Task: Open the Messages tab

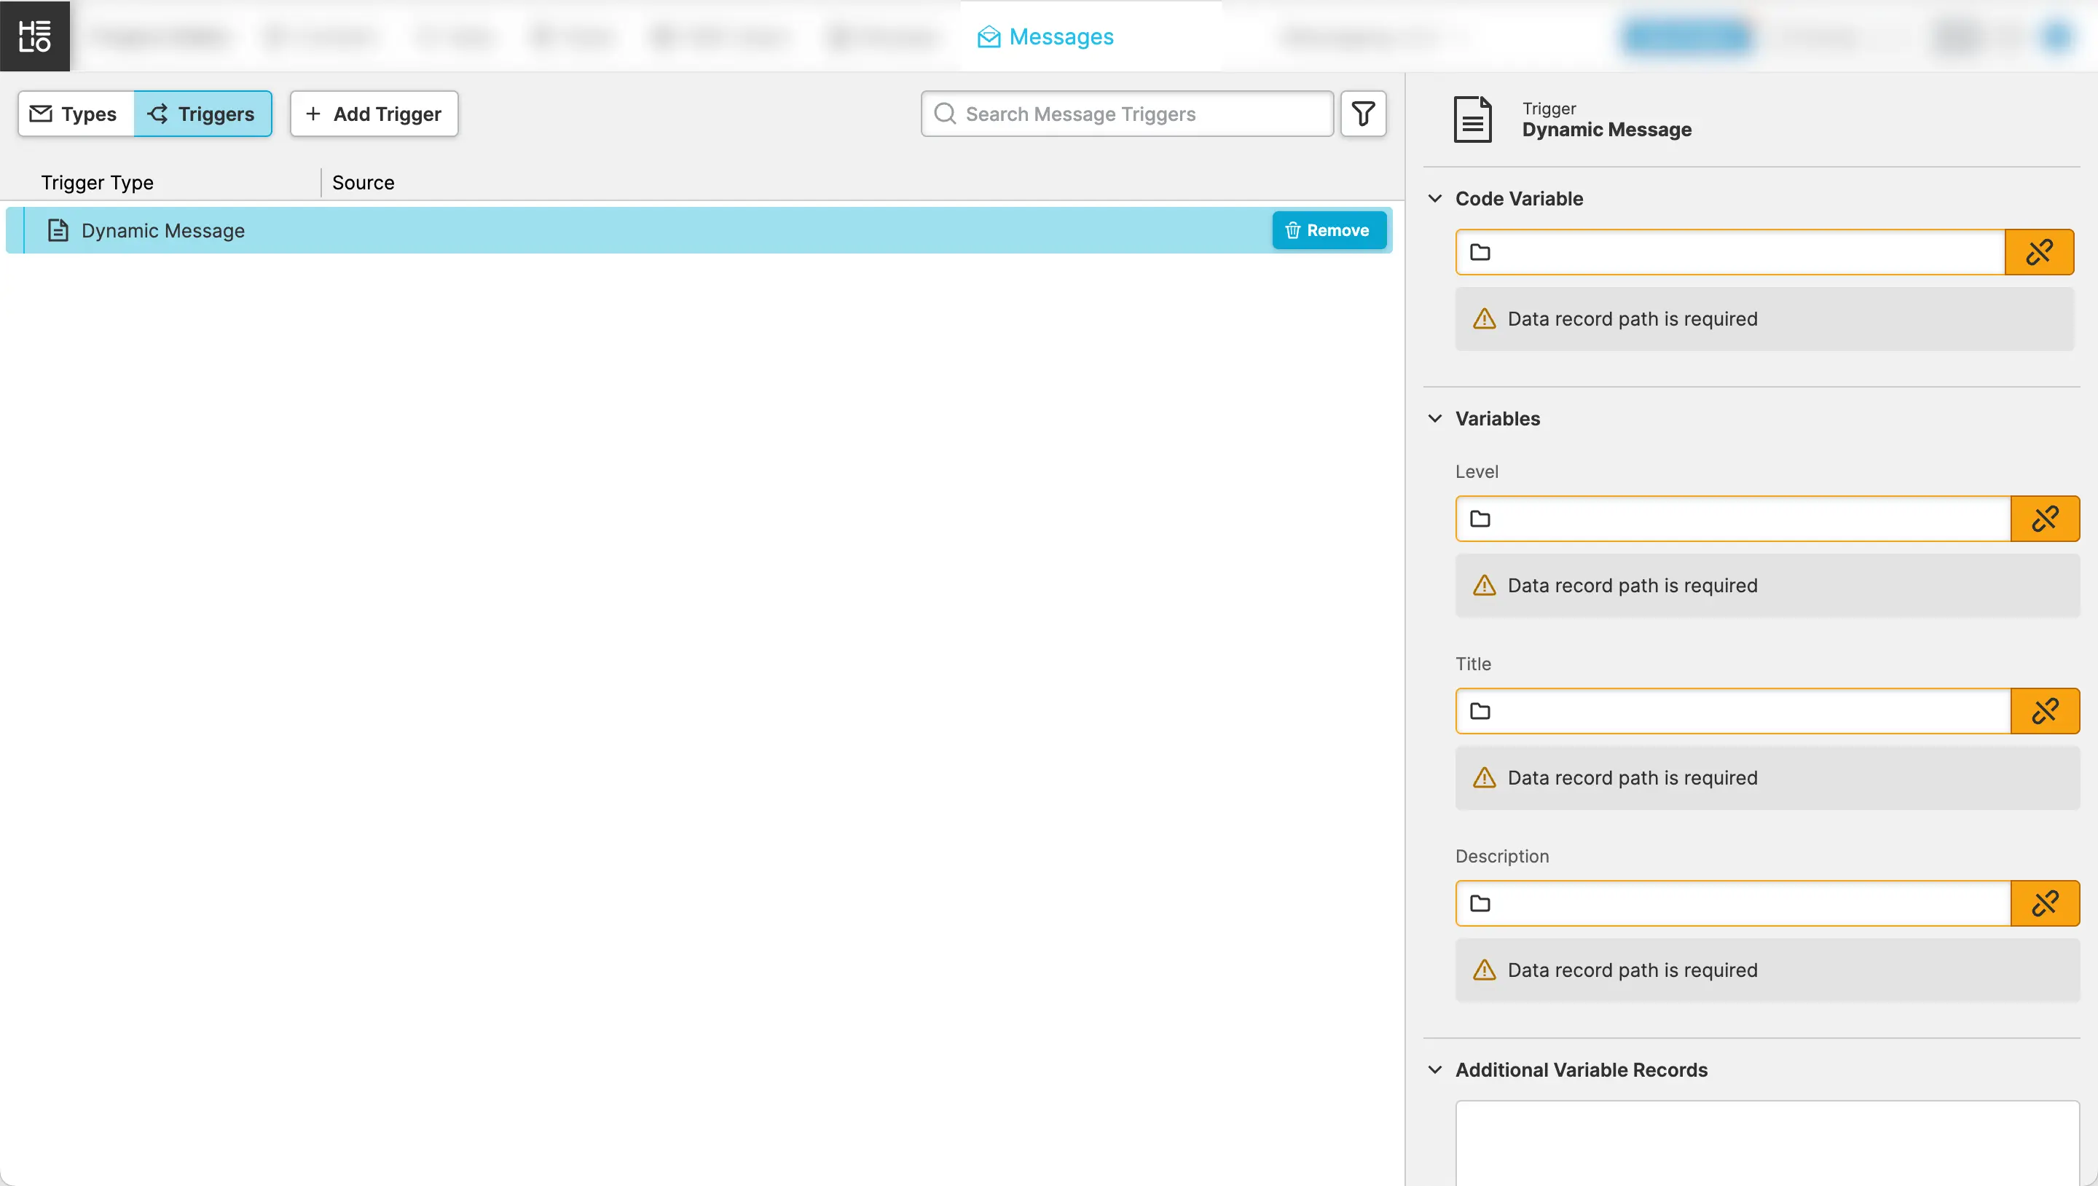Action: point(1046,36)
